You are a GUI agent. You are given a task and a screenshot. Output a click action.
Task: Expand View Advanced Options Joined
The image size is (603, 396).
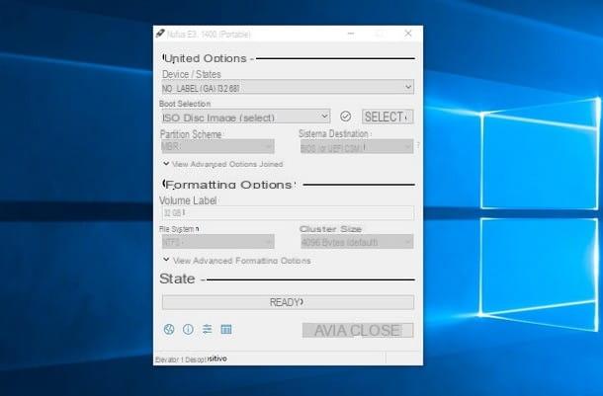(223, 164)
